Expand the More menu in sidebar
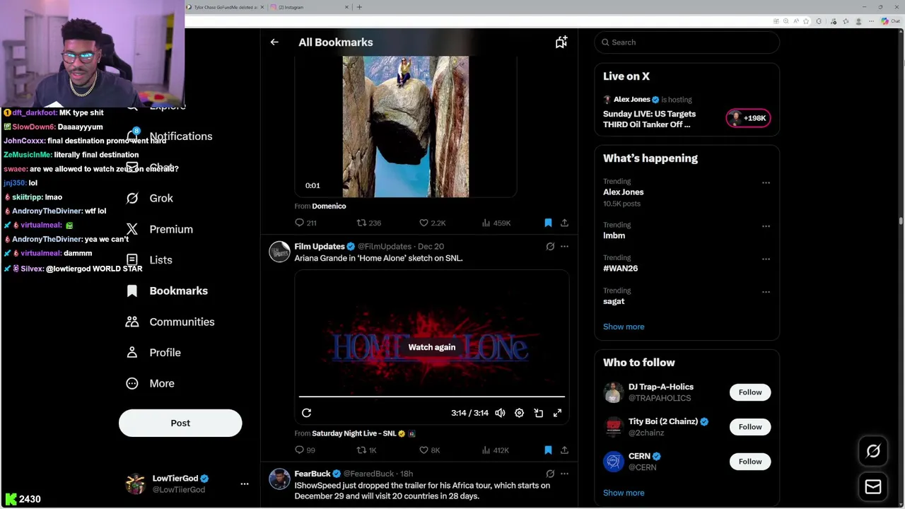 (150, 384)
